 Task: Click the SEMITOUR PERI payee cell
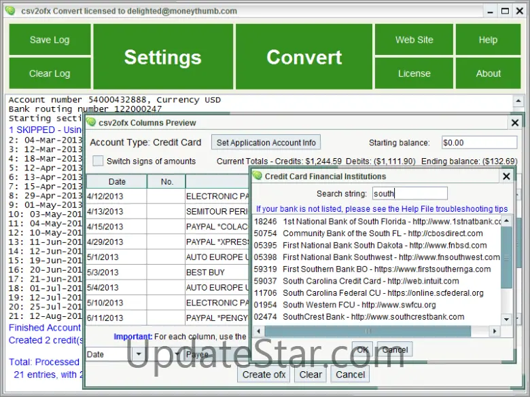coord(217,211)
